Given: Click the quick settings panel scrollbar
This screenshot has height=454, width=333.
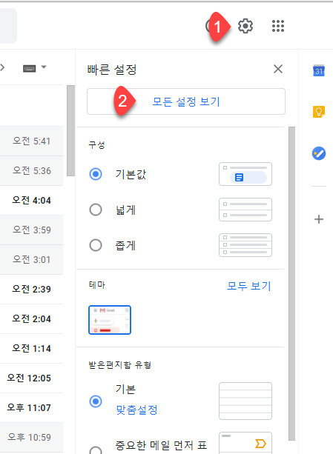Looking at the screenshot, I should [x=292, y=284].
